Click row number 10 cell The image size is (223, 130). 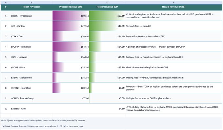pos(6,109)
